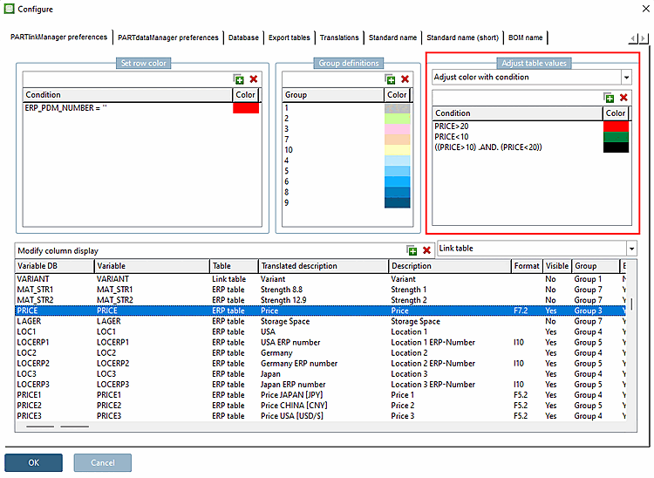Delete column in Modify column display
654x478 pixels.
pyautogui.click(x=426, y=250)
